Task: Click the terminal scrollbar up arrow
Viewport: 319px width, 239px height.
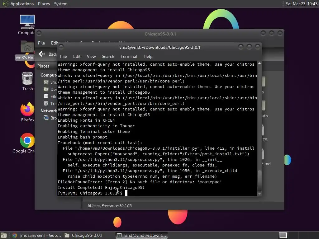Action: [259, 63]
